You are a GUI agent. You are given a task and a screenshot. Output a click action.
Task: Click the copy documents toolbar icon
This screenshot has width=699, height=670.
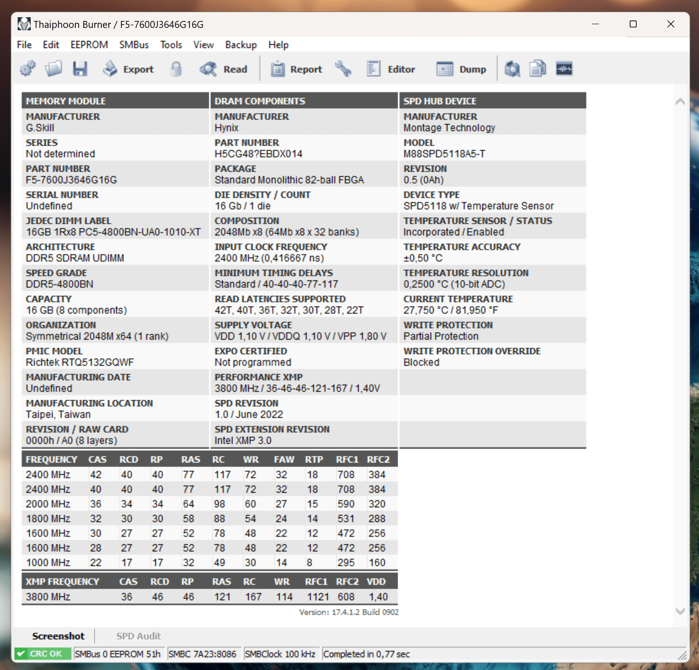(x=538, y=69)
